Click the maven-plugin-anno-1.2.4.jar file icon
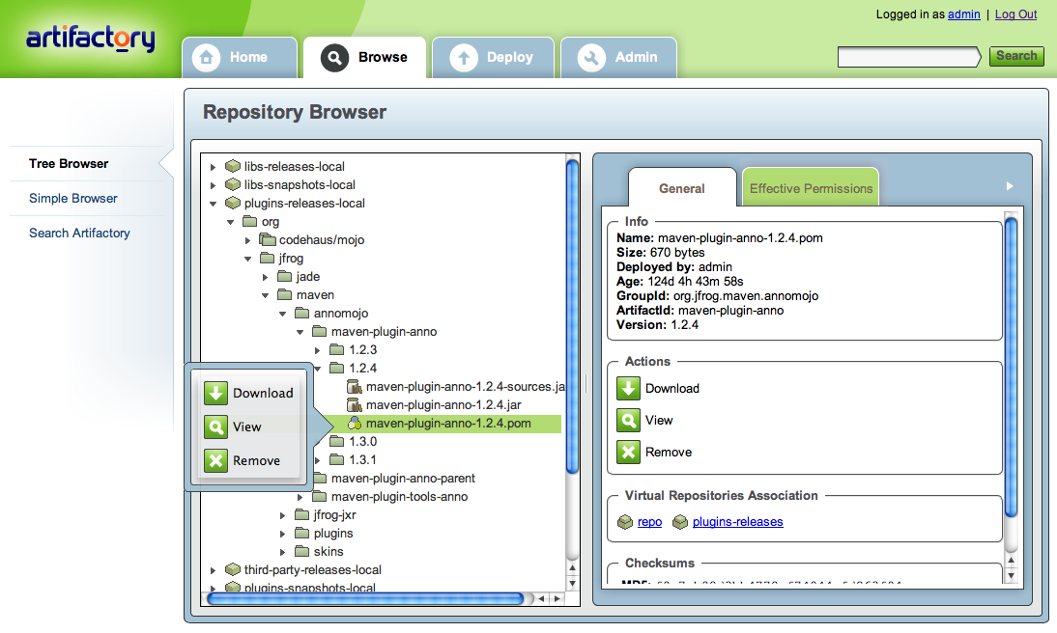 tap(354, 404)
